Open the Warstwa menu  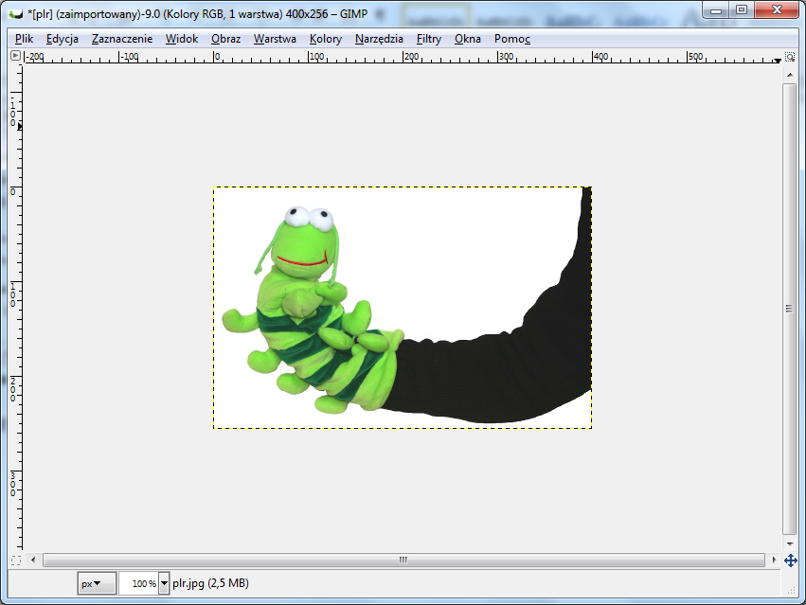tap(275, 39)
